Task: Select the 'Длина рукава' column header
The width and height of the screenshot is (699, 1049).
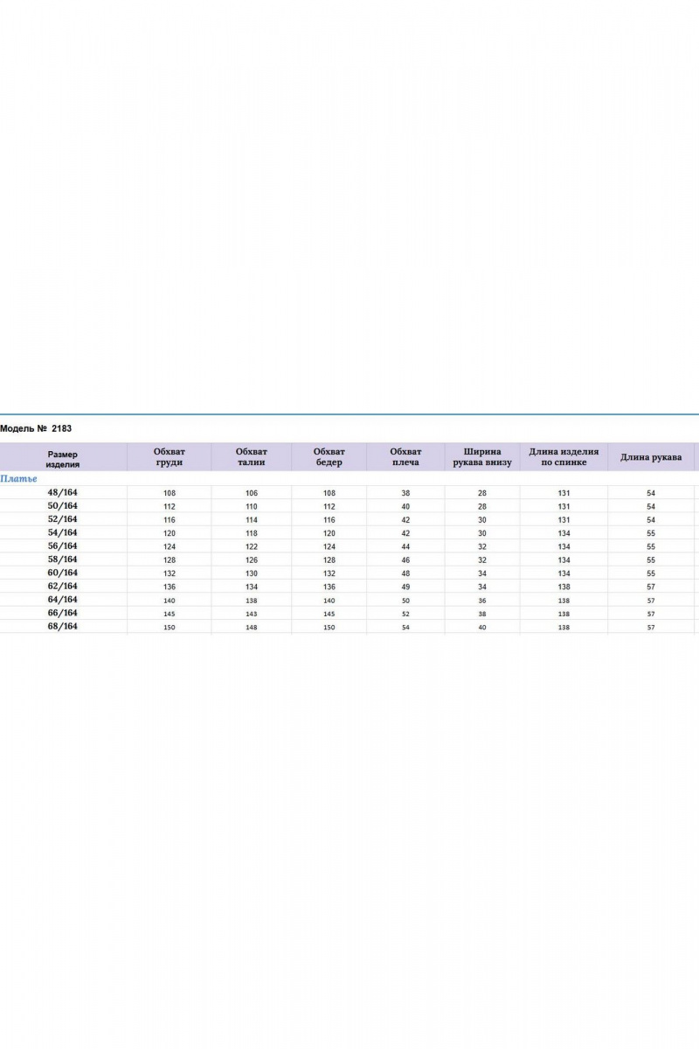Action: (651, 457)
